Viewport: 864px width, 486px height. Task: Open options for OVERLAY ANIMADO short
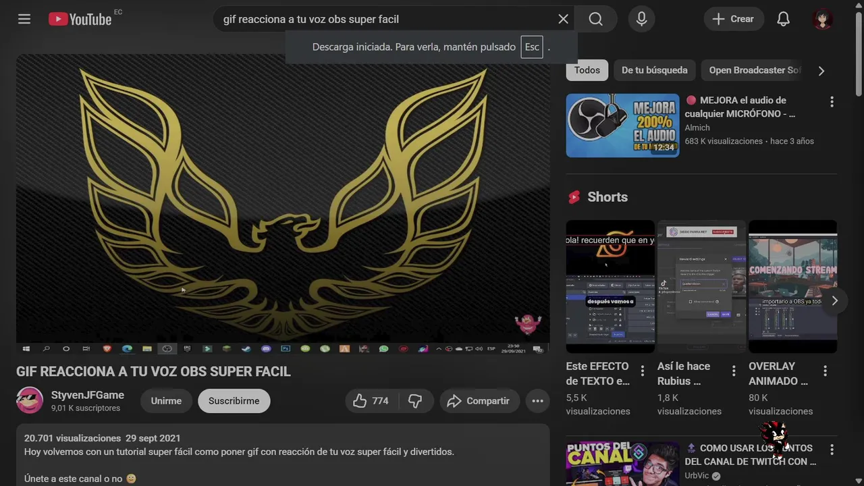pos(825,371)
